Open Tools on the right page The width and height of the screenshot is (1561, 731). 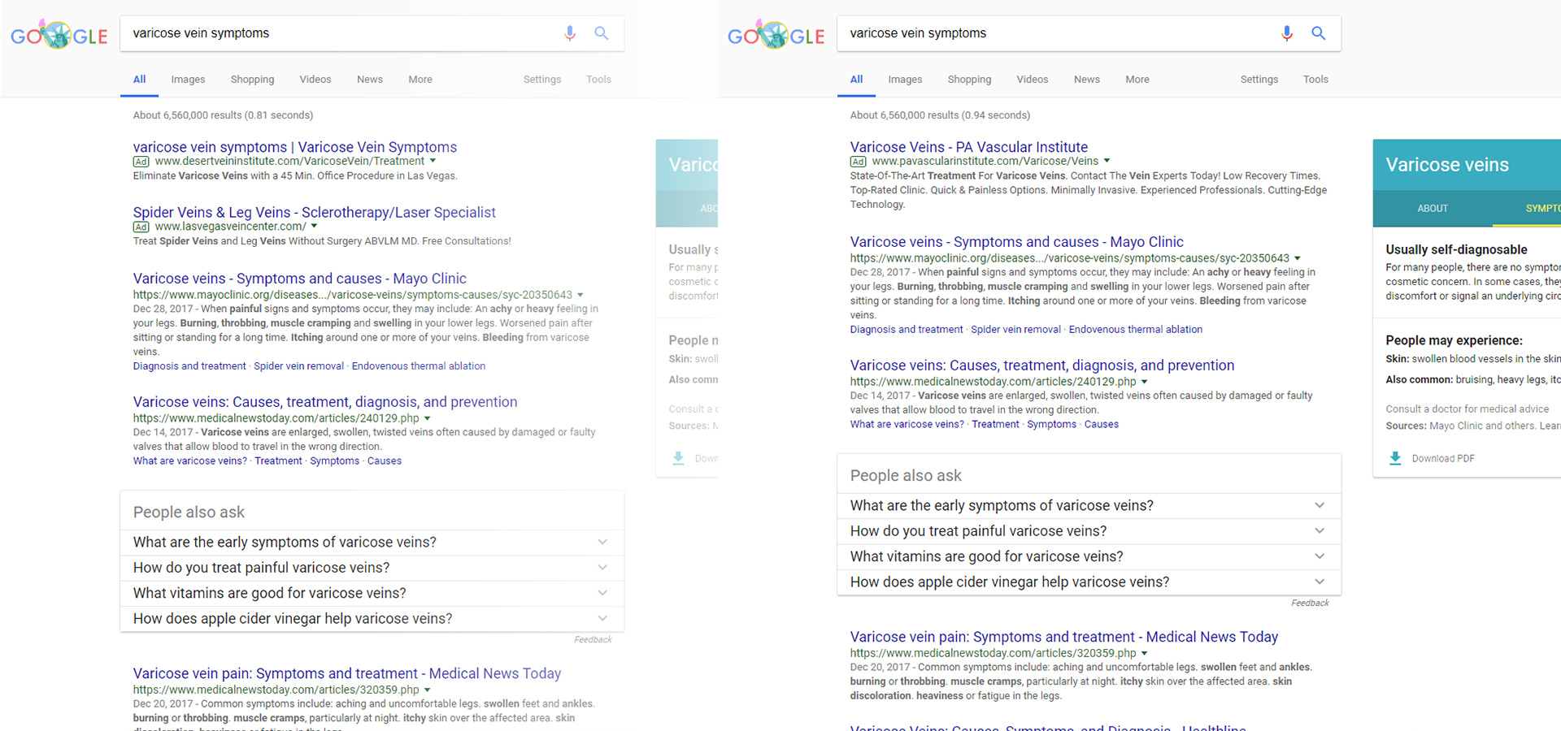pyautogui.click(x=1315, y=80)
